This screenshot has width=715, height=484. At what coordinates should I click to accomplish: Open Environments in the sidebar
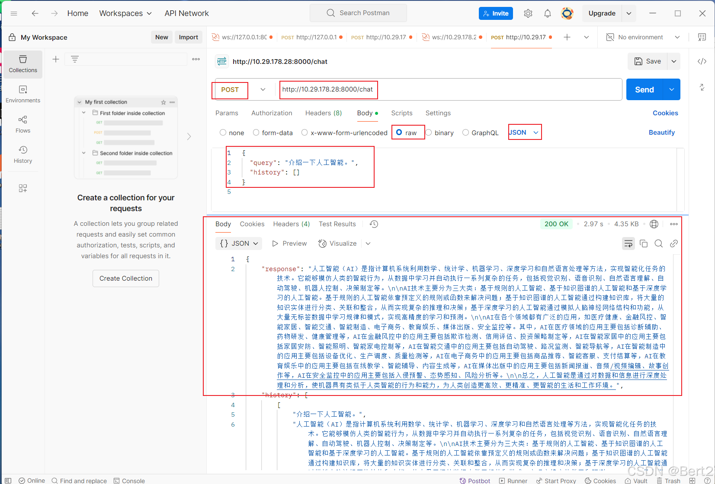point(23,94)
